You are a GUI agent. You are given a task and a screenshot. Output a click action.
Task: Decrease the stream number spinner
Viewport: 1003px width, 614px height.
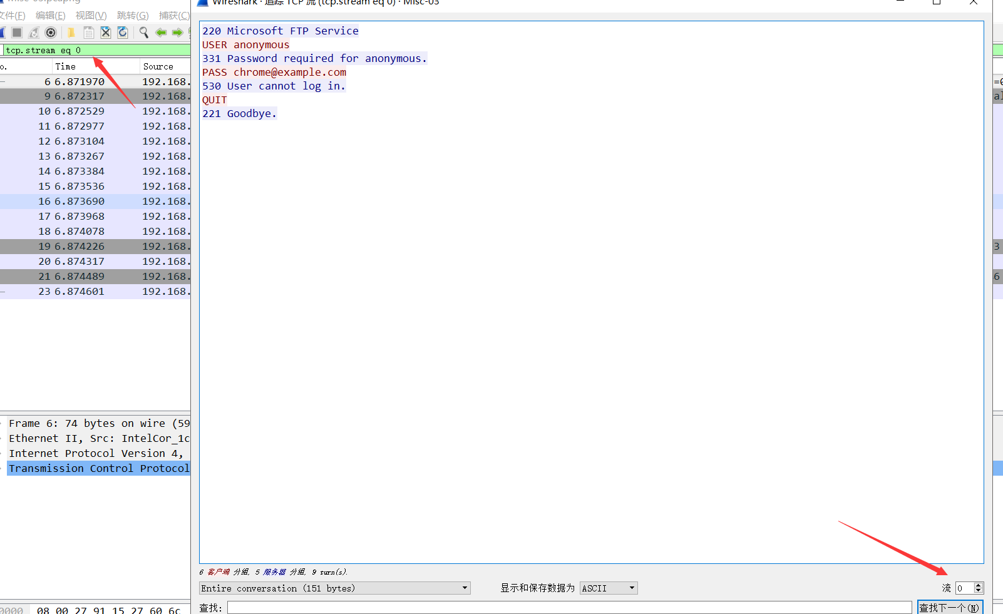[979, 591]
